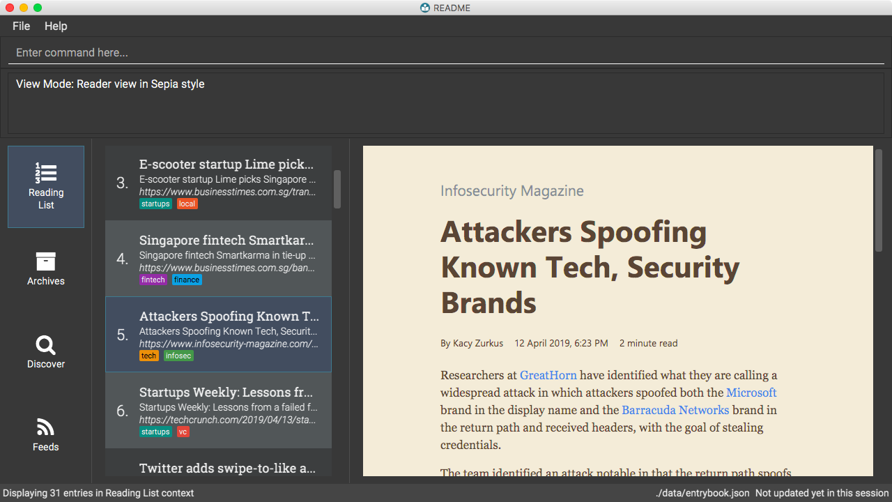Click the 'fintech' tag
This screenshot has height=502, width=892.
click(x=153, y=280)
